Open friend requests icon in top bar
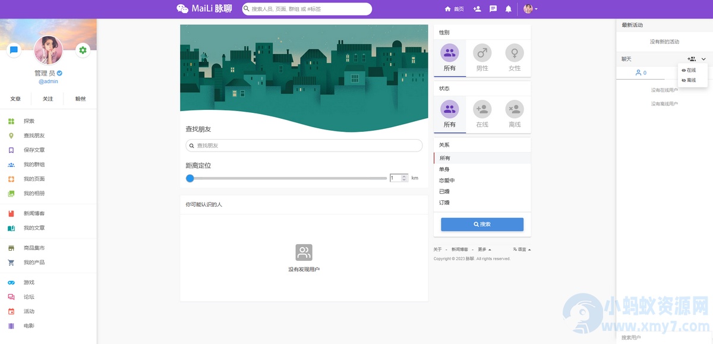 tap(477, 9)
